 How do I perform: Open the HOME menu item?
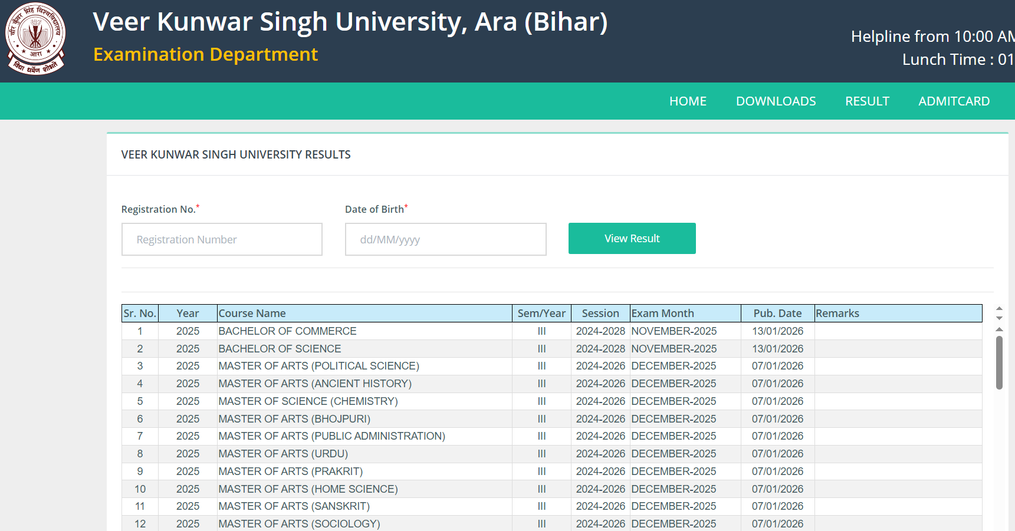tap(688, 101)
